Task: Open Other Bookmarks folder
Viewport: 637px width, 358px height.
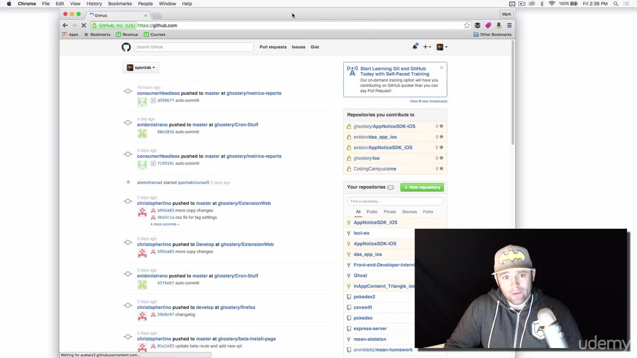Action: [492, 34]
